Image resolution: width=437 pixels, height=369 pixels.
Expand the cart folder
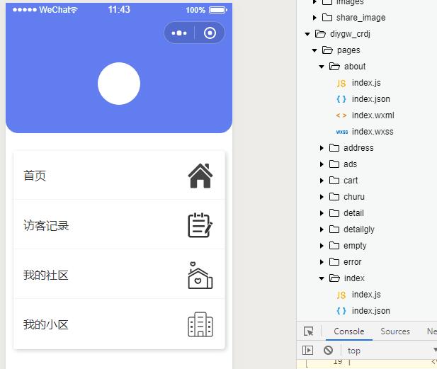click(x=322, y=181)
